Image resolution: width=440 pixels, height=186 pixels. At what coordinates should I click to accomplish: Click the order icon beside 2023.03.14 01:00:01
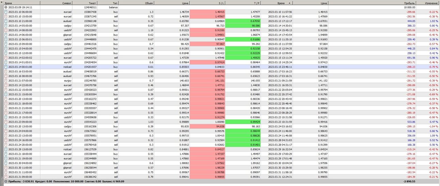click(x=6, y=62)
